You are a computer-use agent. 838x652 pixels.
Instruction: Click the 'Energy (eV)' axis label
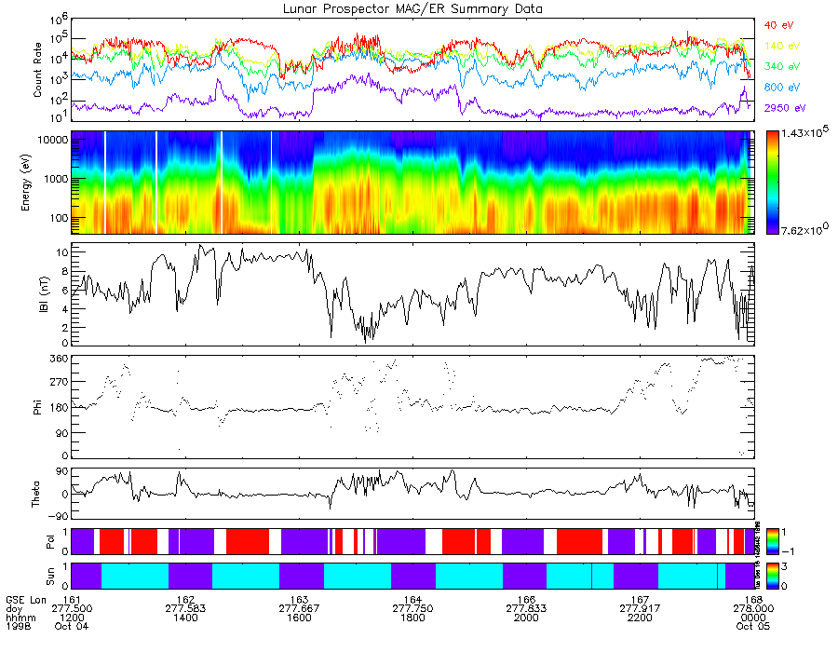[26, 183]
